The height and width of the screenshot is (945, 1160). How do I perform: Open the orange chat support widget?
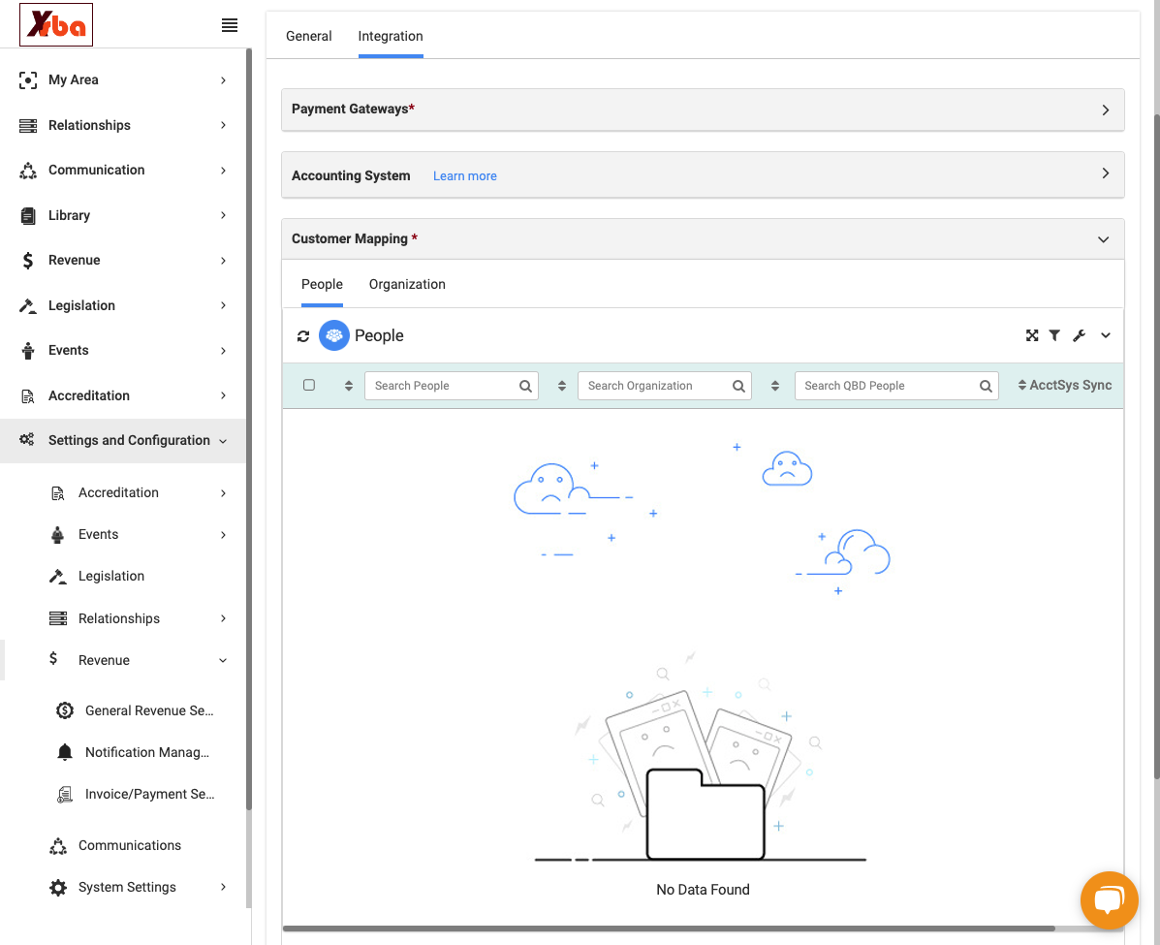[x=1109, y=900]
